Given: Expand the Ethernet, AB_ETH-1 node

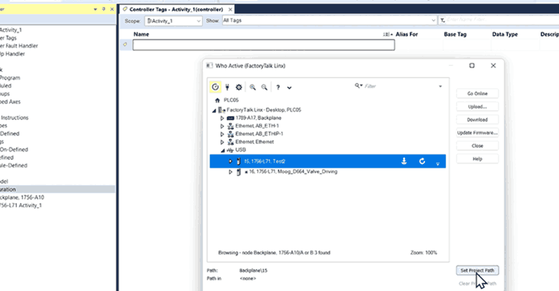Looking at the screenshot, I should [x=222, y=126].
